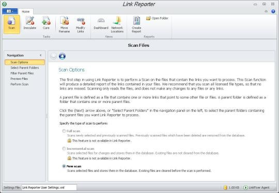Open Help via blue question icon
The height and width of the screenshot is (193, 279).
tap(273, 11)
